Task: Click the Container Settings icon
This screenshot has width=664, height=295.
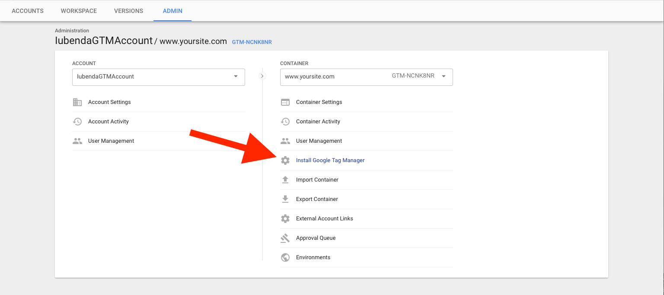Action: pos(285,102)
